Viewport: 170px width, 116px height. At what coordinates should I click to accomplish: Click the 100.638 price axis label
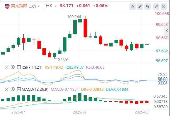[x=162, y=14]
